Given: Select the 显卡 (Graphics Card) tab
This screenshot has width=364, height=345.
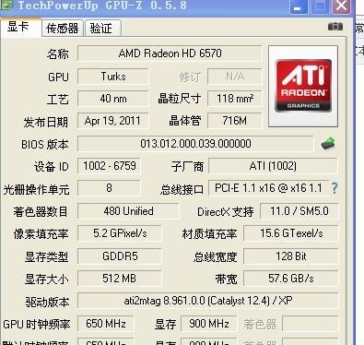Looking at the screenshot, I should [20, 28].
